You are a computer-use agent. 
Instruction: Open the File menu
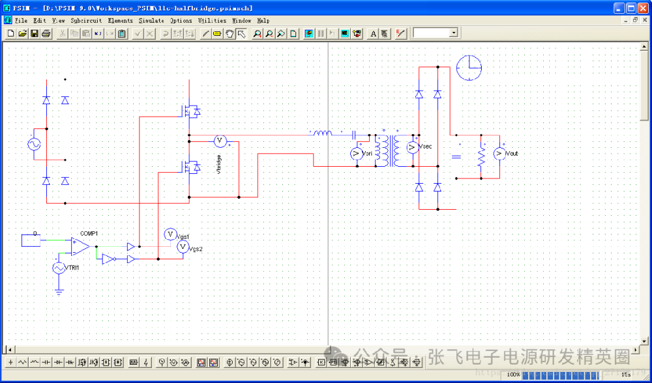22,20
